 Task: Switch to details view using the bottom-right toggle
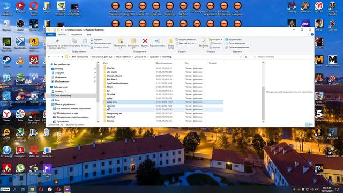308,125
